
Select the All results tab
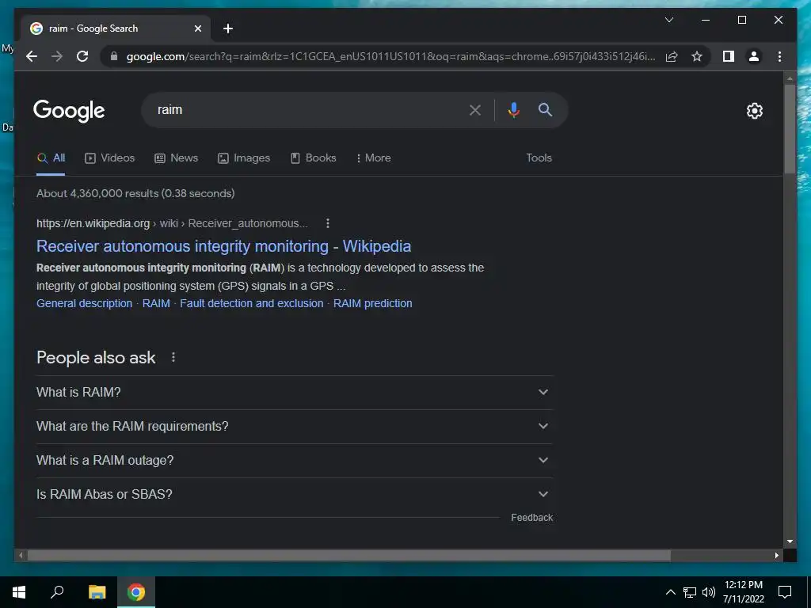(x=51, y=158)
